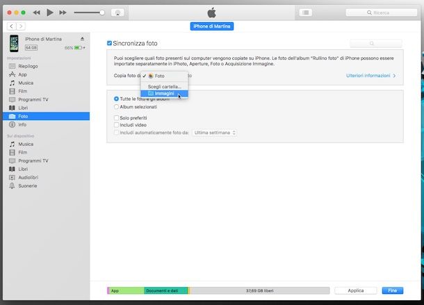The width and height of the screenshot is (424, 305).
Task: Open Programmi TV under Impostazioni
Action: (47, 99)
